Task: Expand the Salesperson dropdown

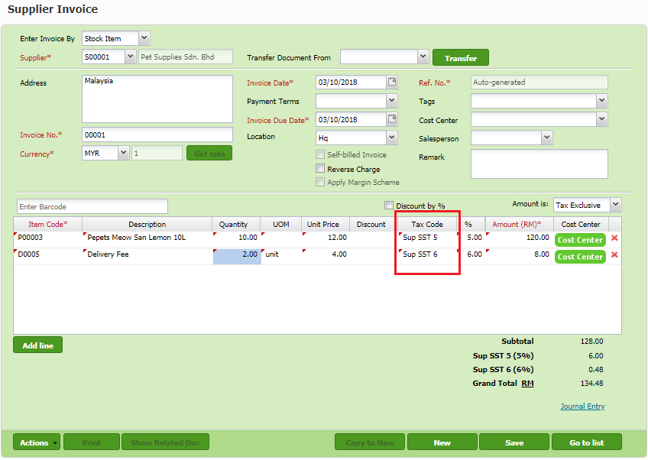Action: pyautogui.click(x=546, y=138)
